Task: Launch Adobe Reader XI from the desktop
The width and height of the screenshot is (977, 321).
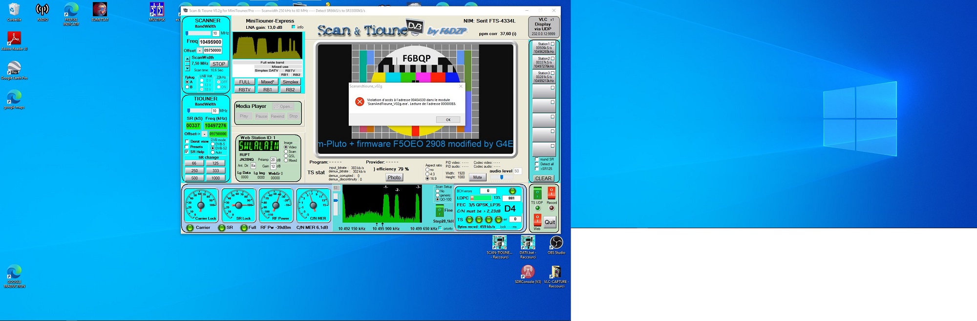Action: point(14,41)
